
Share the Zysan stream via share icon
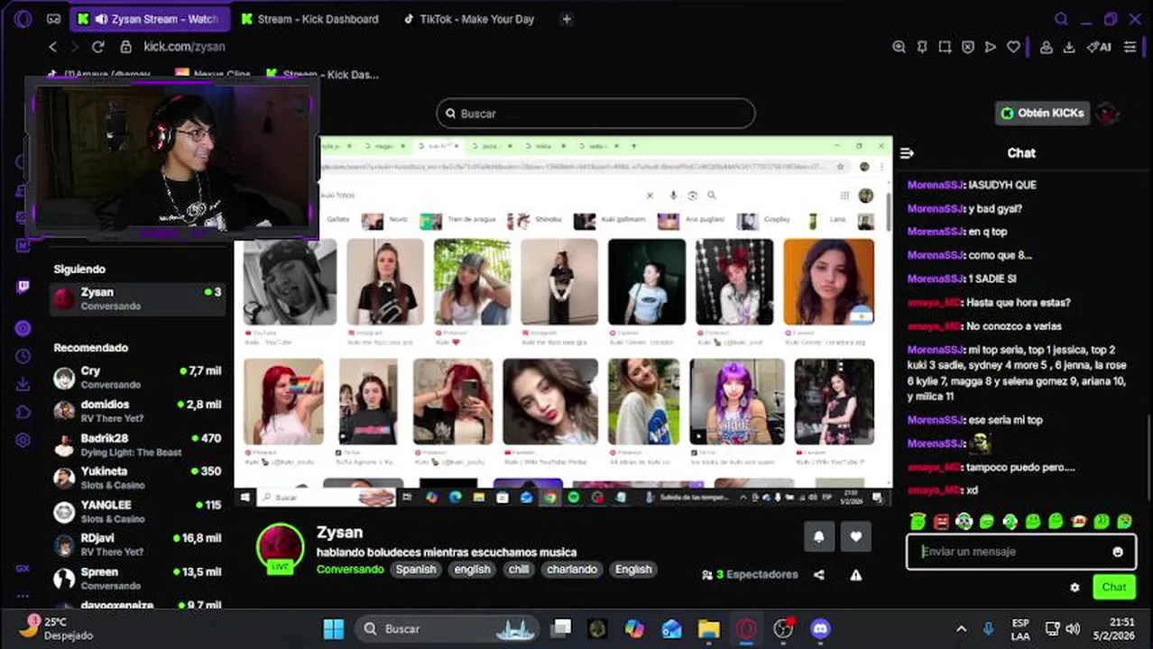point(818,574)
